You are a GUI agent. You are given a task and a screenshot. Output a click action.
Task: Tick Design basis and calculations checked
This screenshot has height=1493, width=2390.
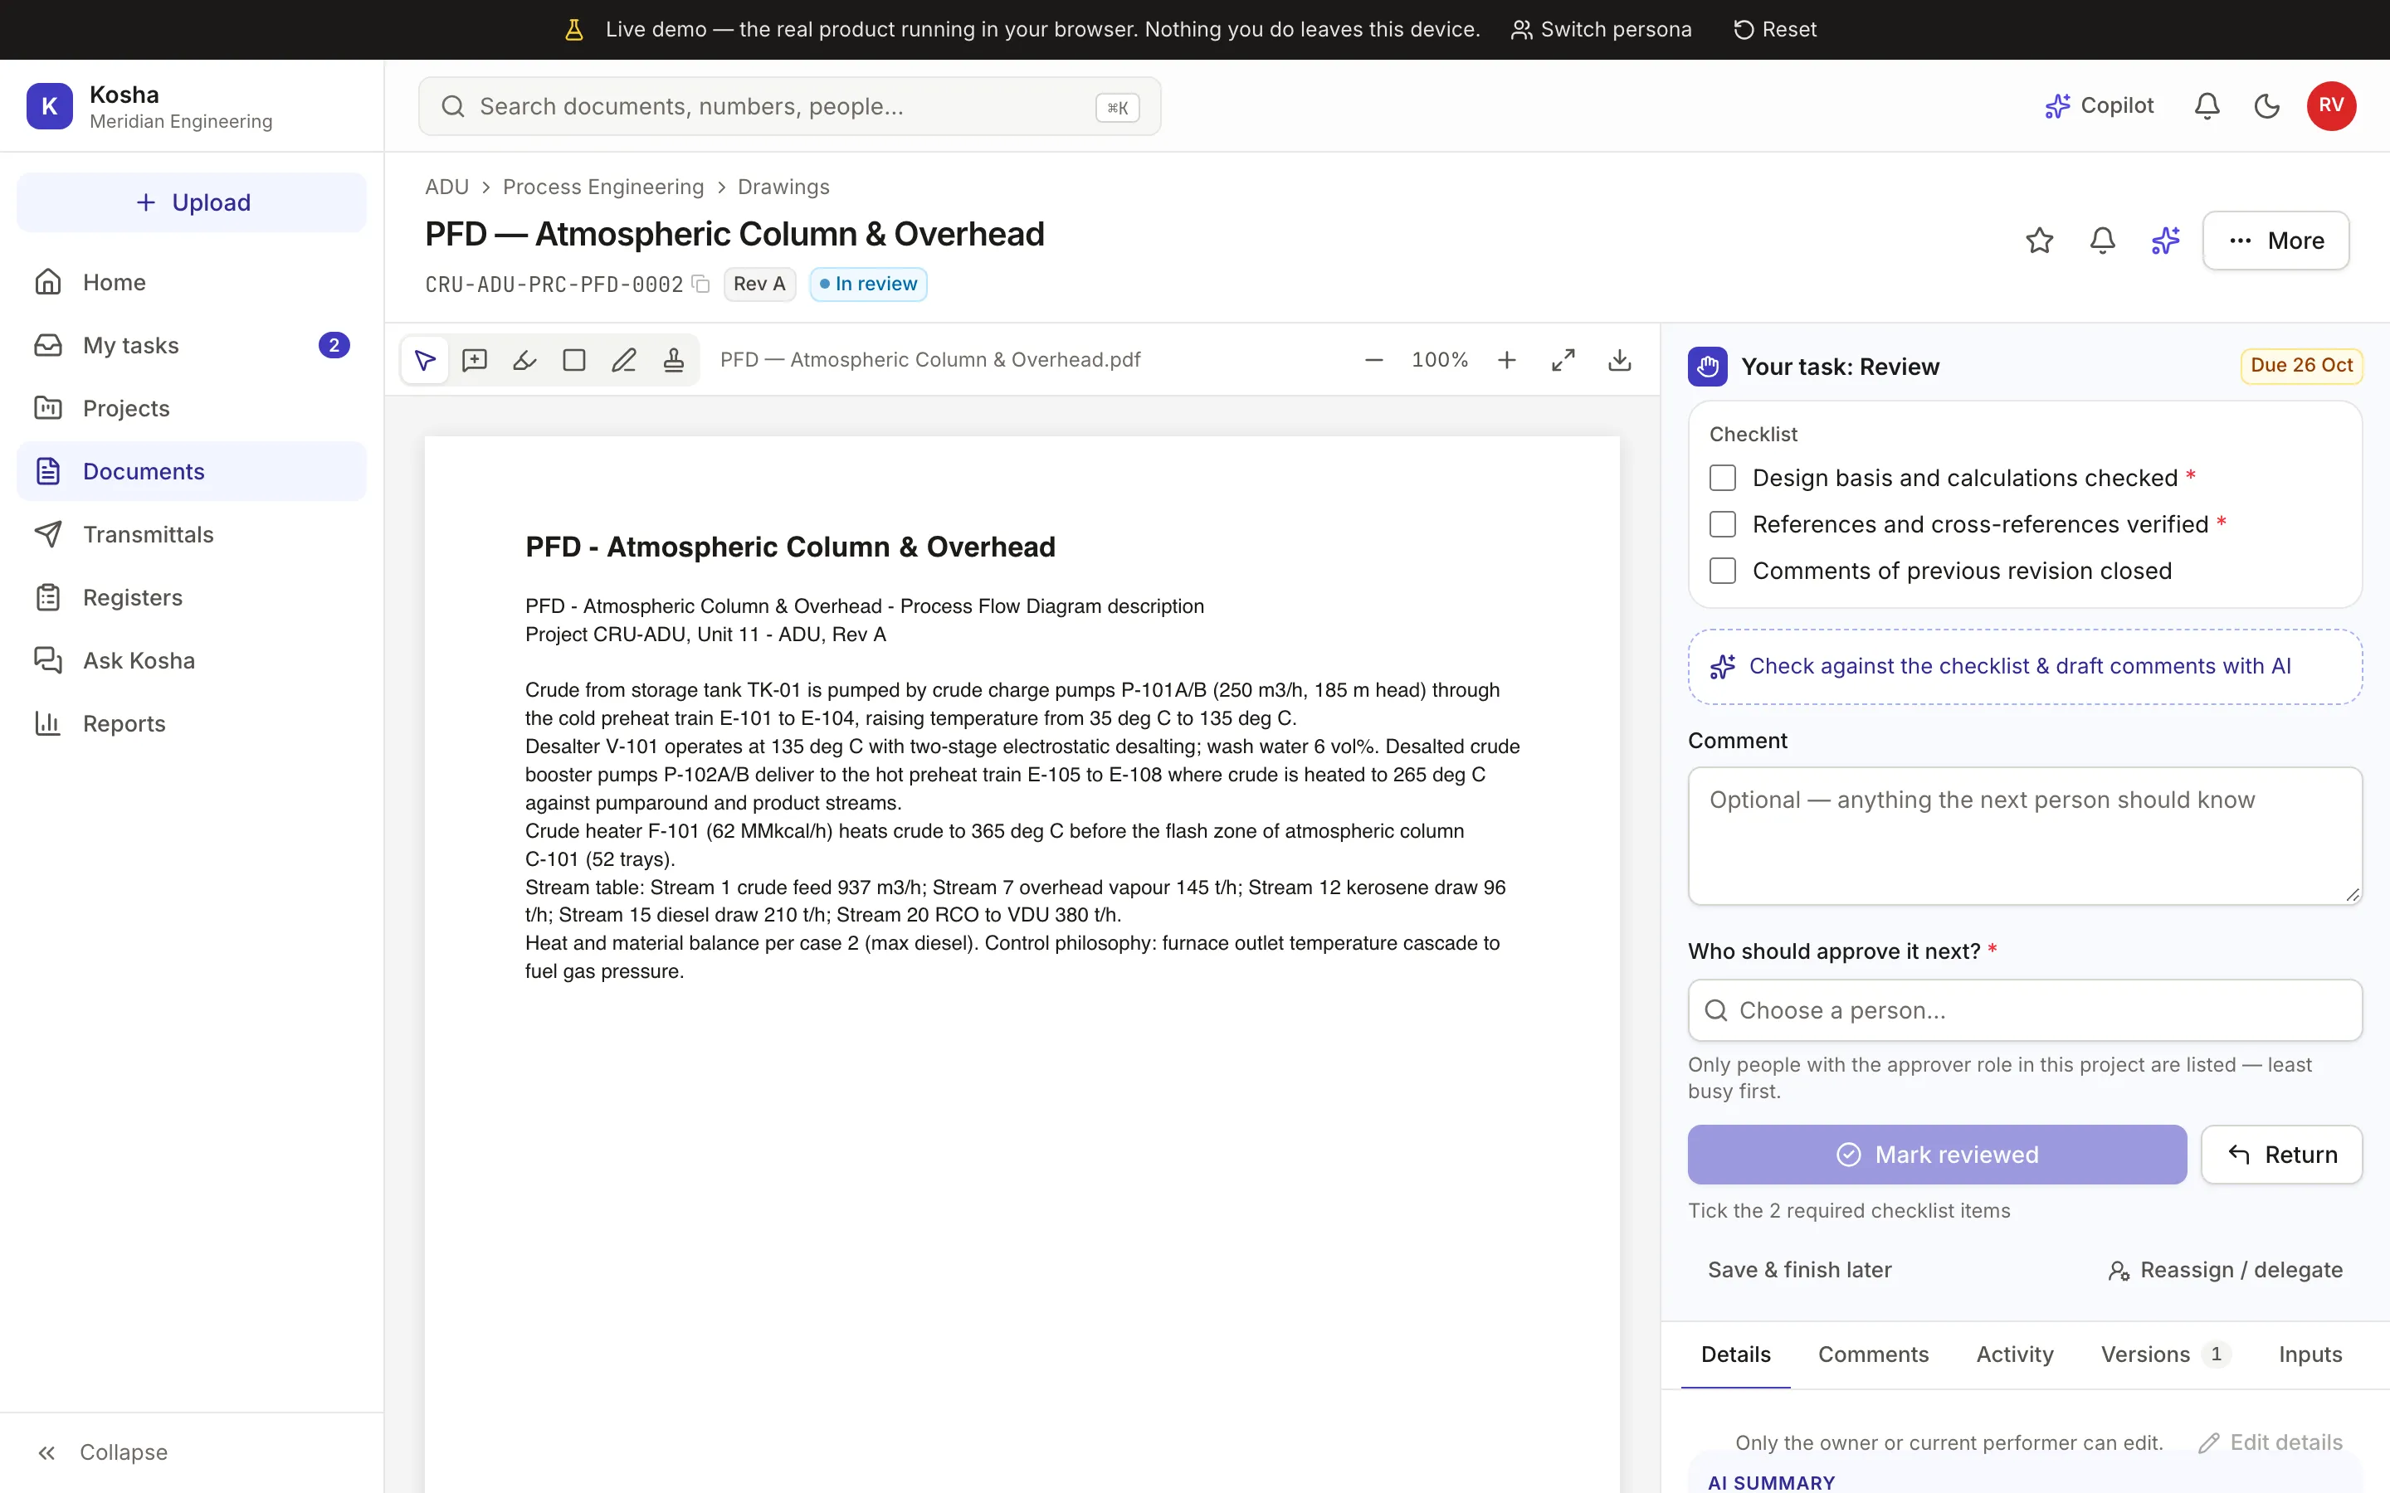pos(1723,478)
